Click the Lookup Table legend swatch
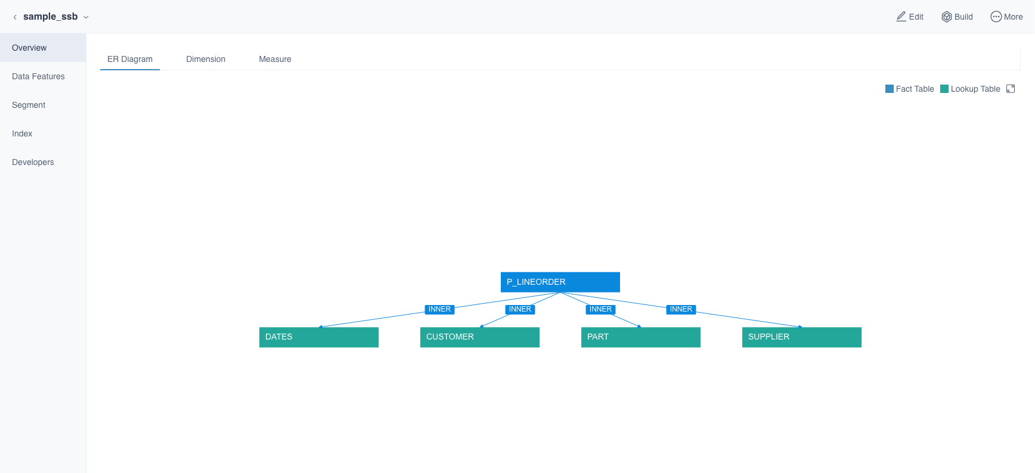This screenshot has height=473, width=1035. click(x=944, y=89)
